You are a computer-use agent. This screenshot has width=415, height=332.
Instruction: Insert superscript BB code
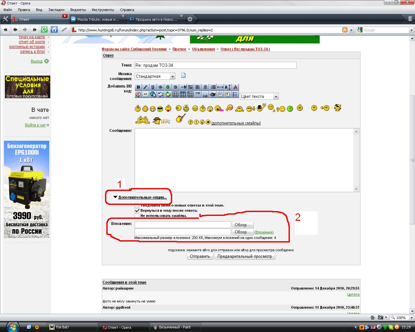pyautogui.click(x=198, y=93)
